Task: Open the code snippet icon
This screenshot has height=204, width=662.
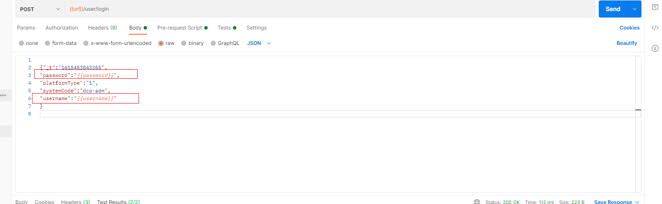Action: [655, 28]
